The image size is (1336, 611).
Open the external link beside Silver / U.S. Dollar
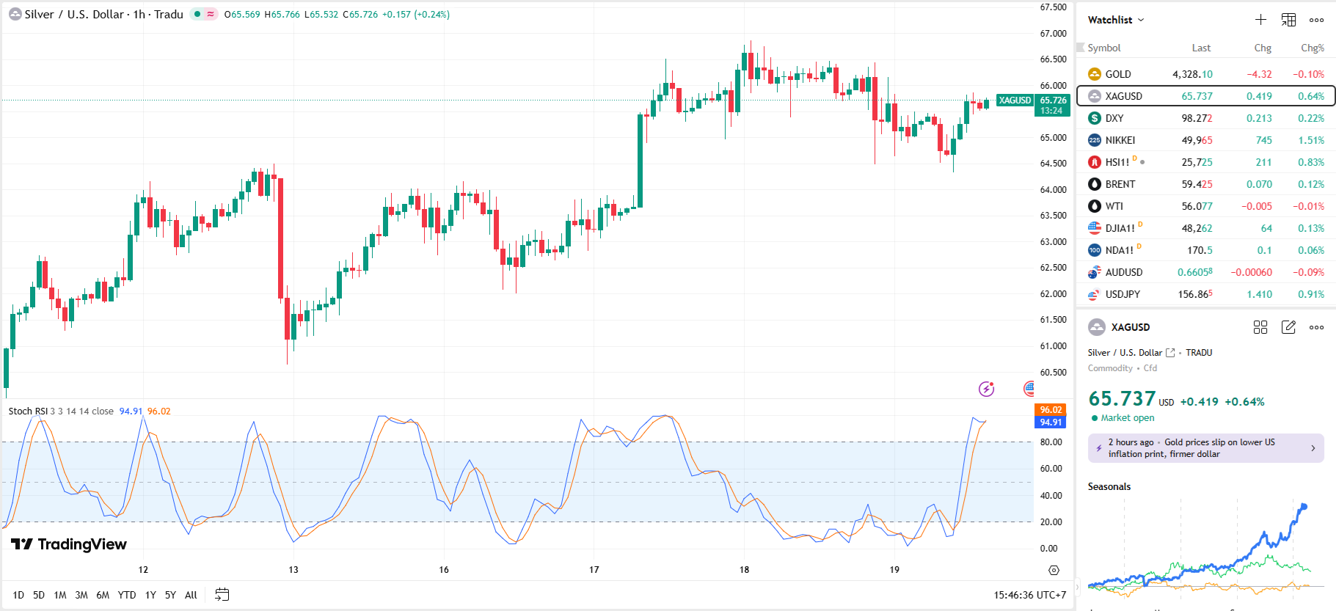coord(1170,353)
